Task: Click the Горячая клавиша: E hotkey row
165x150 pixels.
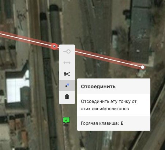Action: tap(114, 123)
